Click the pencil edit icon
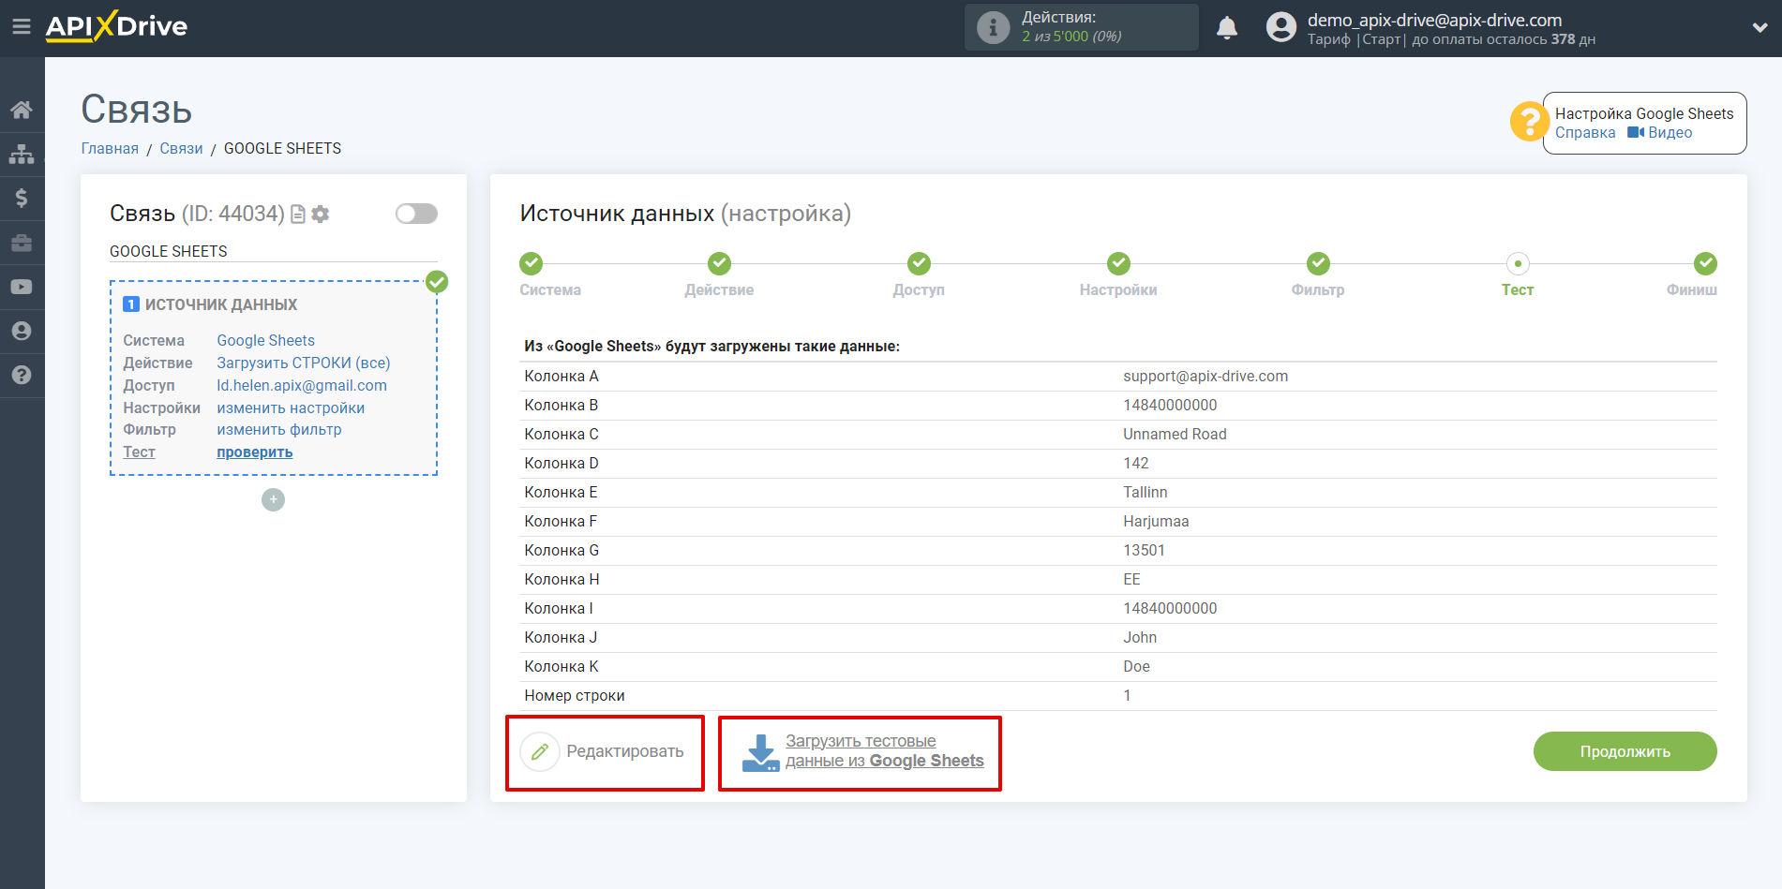Viewport: 1782px width, 889px height. [540, 751]
